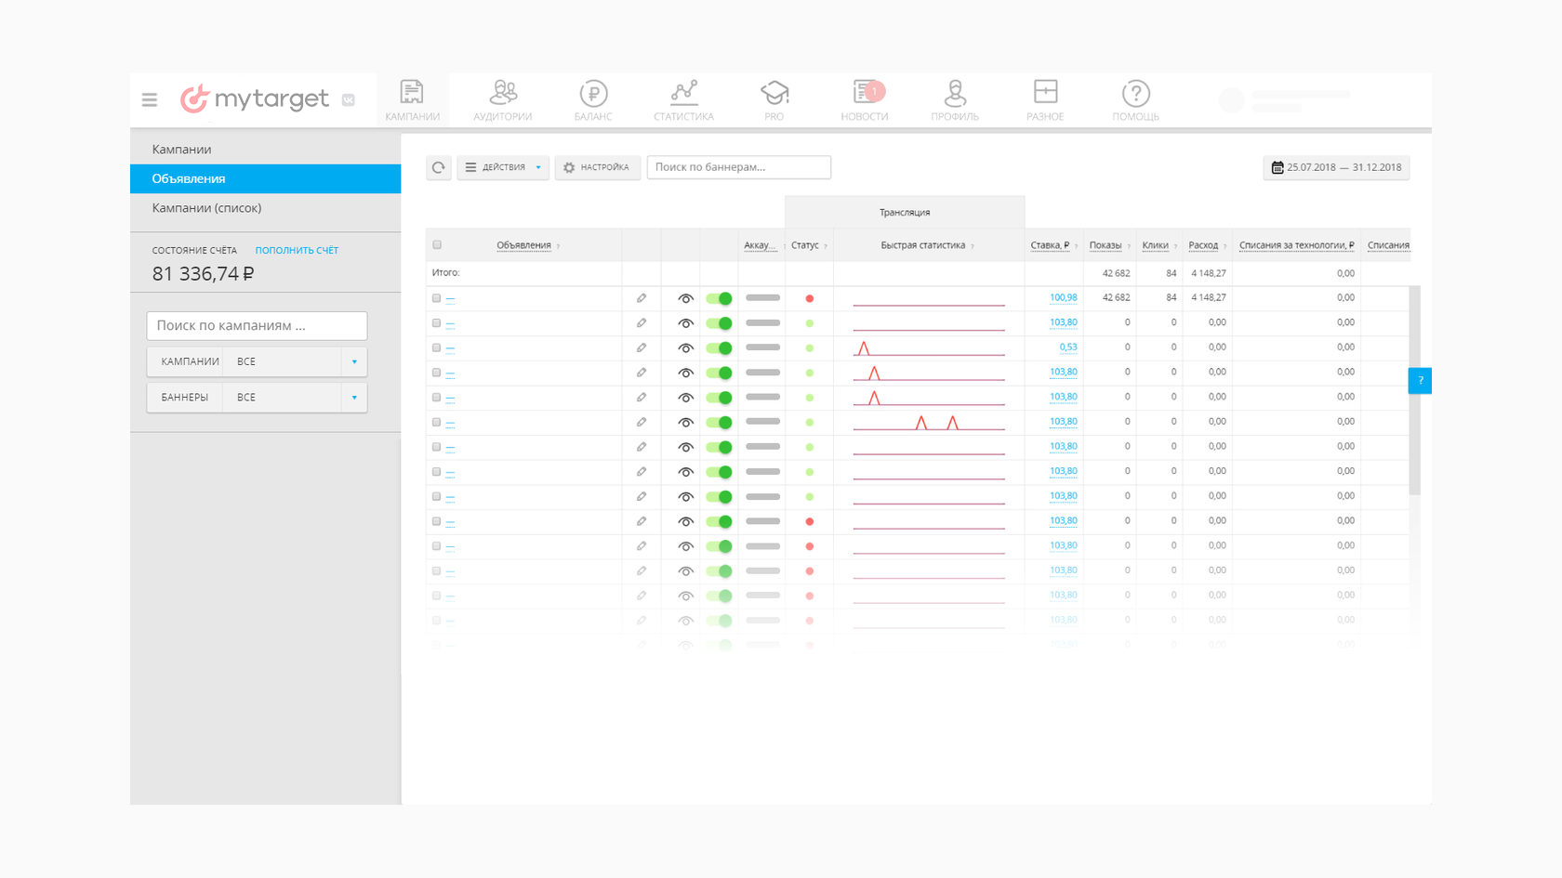Expand the Действия dropdown
Viewport: 1562px width, 878px height.
tap(503, 167)
